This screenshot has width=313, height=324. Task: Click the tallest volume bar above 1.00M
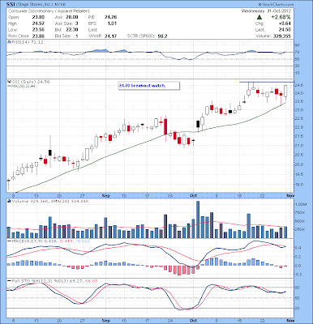[x=198, y=220]
